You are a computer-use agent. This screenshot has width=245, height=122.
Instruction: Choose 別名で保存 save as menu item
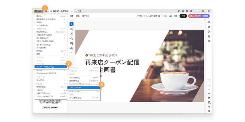(x=51, y=32)
